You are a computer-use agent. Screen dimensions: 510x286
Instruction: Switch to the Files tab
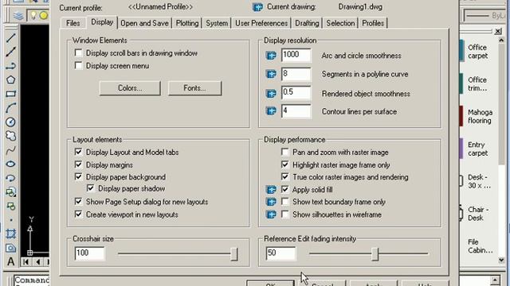point(73,23)
